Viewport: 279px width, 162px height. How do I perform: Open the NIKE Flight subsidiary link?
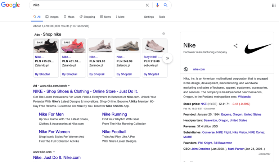pos(224,132)
